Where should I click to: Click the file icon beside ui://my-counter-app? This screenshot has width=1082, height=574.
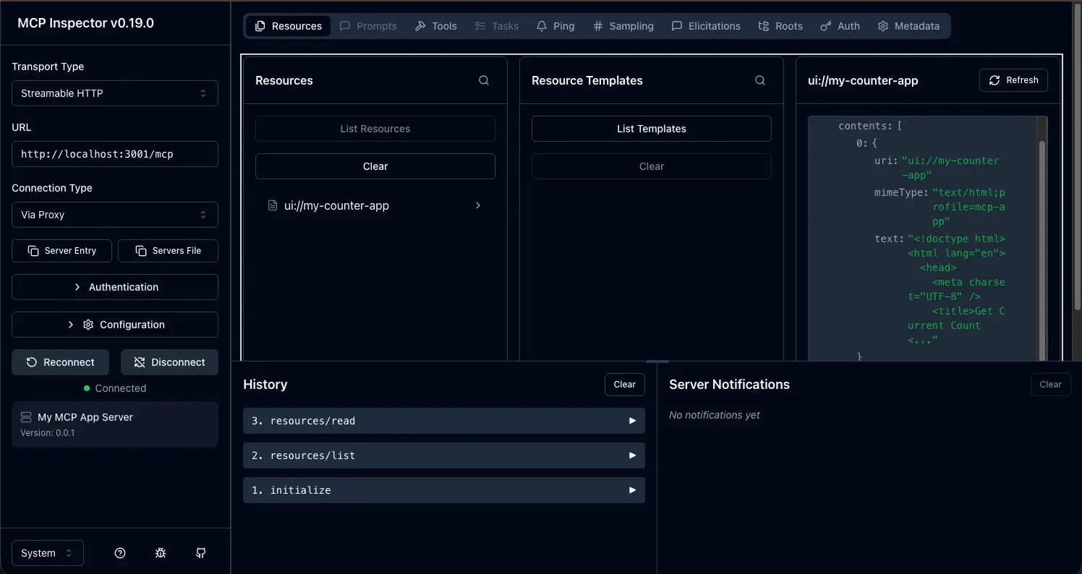point(273,205)
